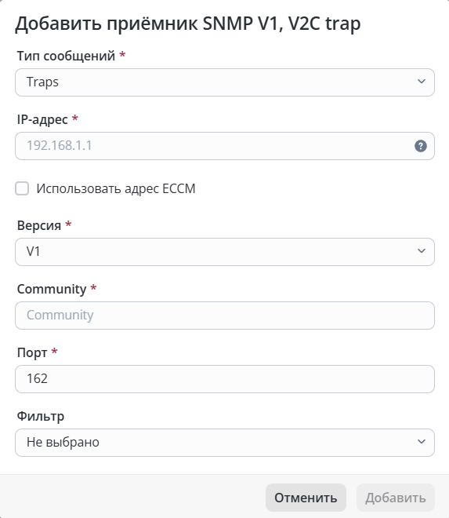Click the Использовать адрес ECCM label text

pos(116,188)
